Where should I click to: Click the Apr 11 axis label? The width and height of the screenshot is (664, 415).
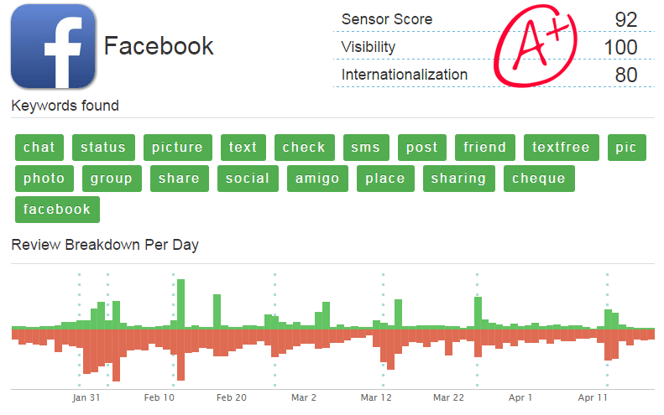coord(593,398)
